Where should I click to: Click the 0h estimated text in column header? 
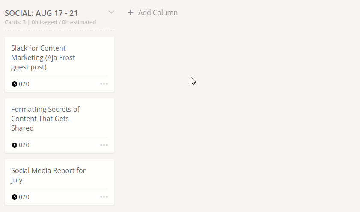79,22
